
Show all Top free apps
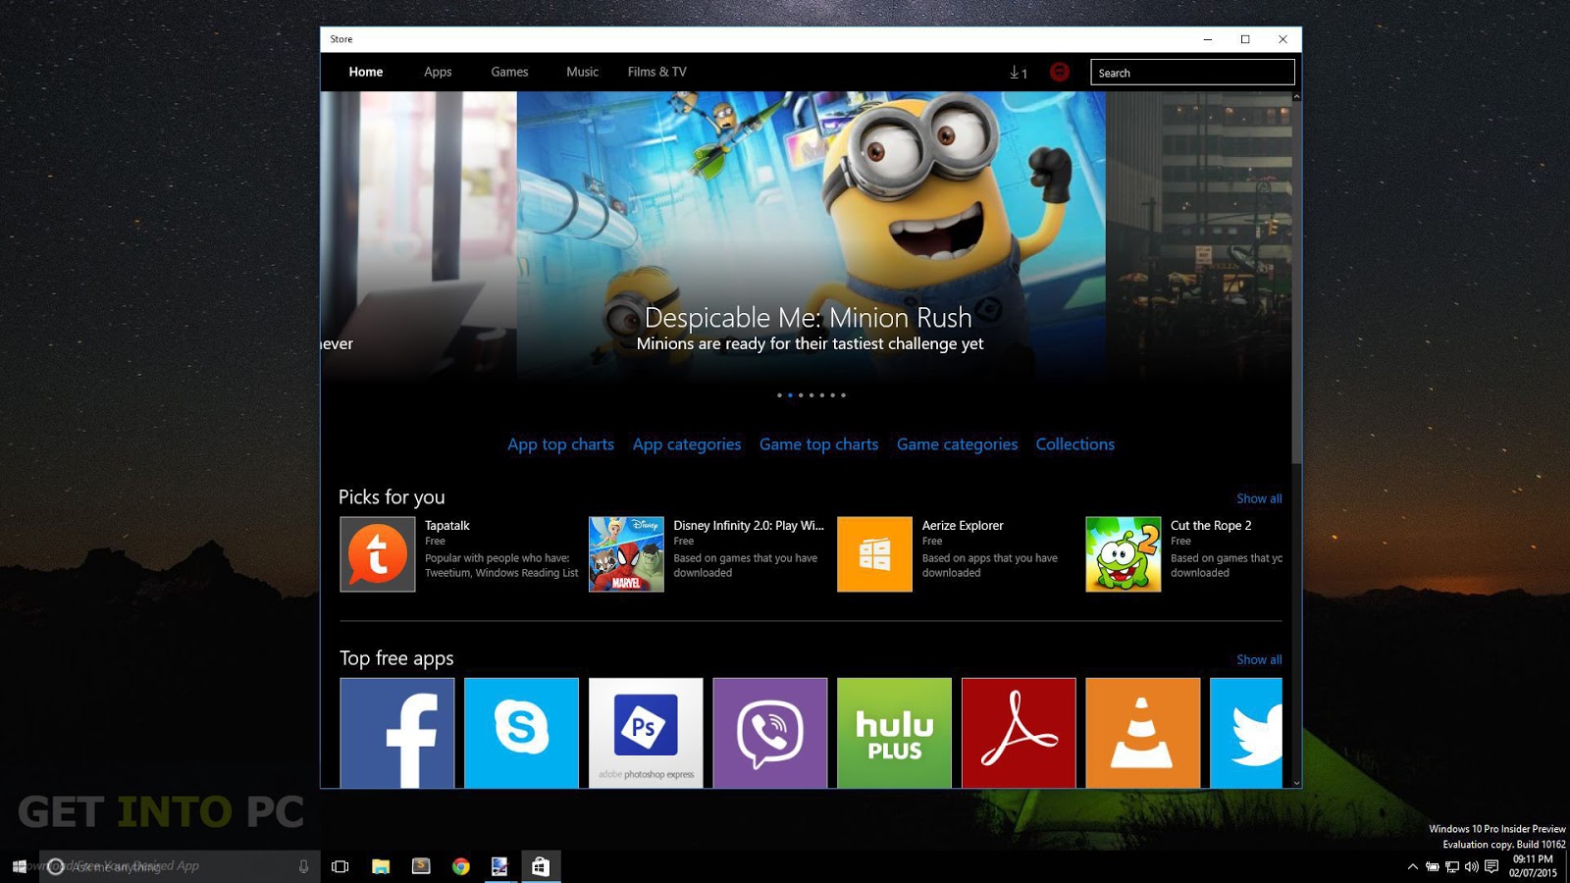tap(1257, 659)
